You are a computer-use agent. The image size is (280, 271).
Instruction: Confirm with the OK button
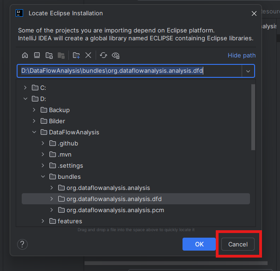199,244
